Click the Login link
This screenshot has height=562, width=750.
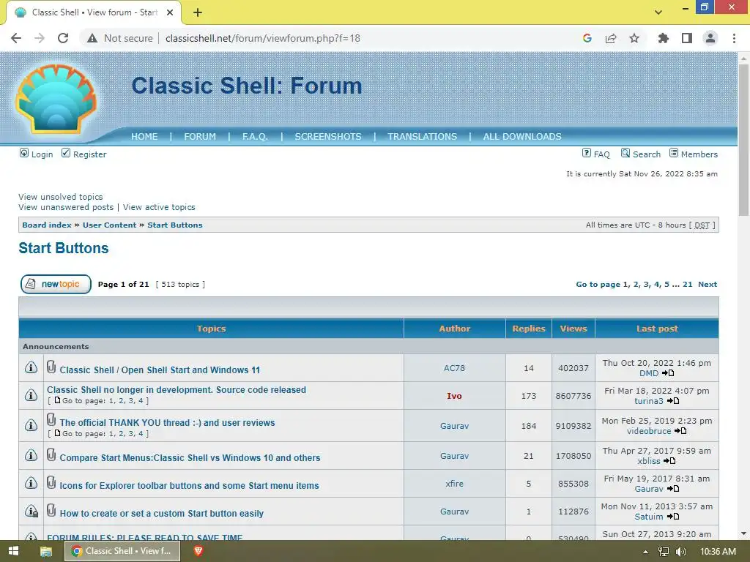[x=37, y=154]
